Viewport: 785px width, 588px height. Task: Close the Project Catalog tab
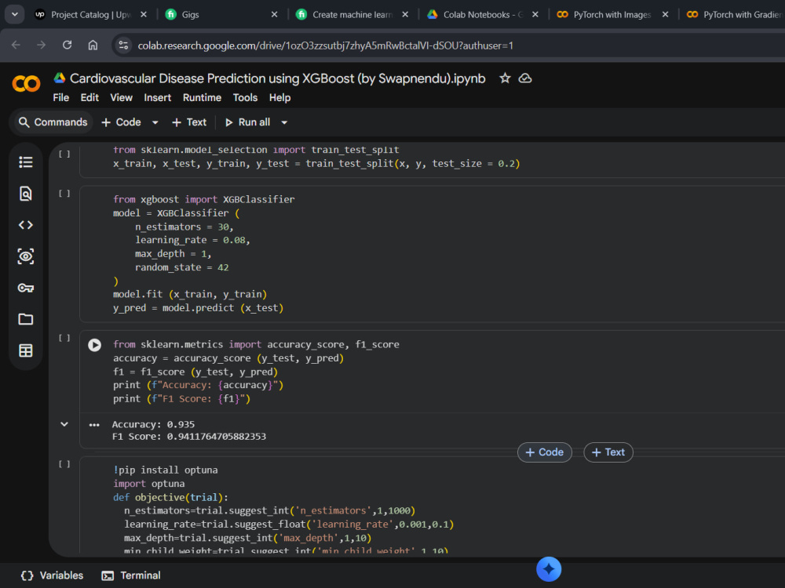[x=144, y=14]
